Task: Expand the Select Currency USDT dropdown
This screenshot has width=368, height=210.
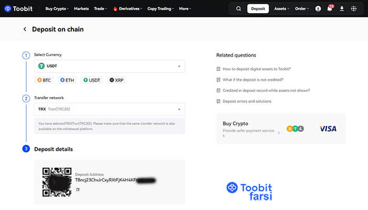Action: click(x=109, y=66)
